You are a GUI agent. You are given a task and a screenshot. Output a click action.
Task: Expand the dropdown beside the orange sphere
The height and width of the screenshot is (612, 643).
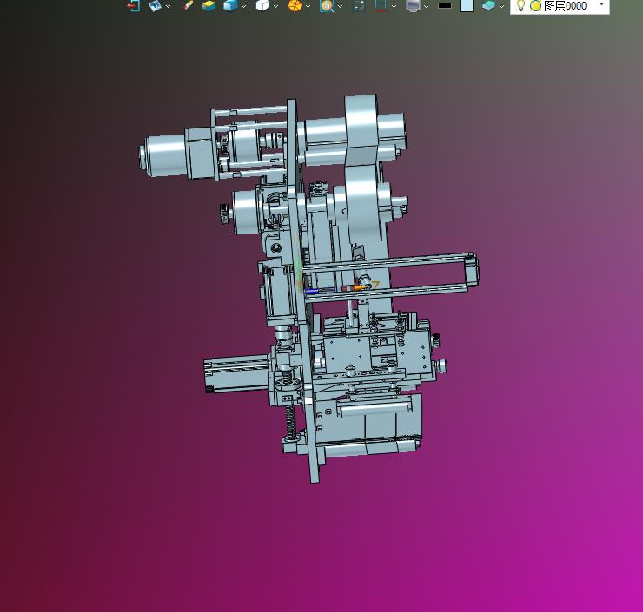tap(308, 6)
